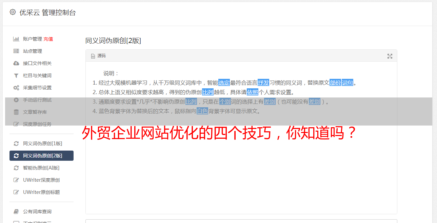Click highlighted word 选定 in instructions
This screenshot has width=437, height=223.
224,83
